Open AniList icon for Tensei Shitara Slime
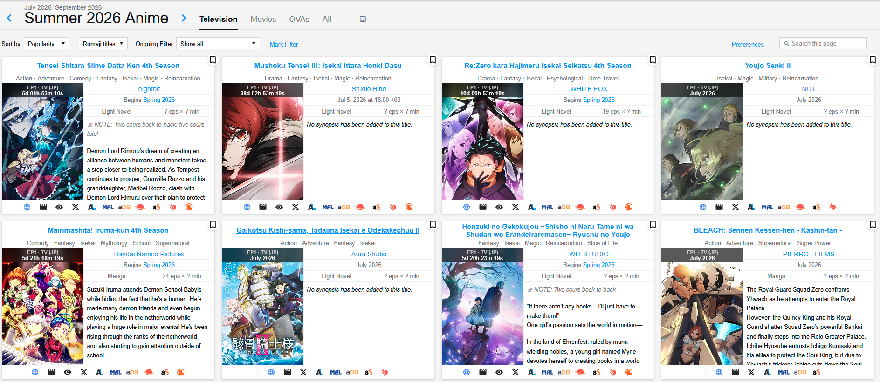 pyautogui.click(x=92, y=207)
